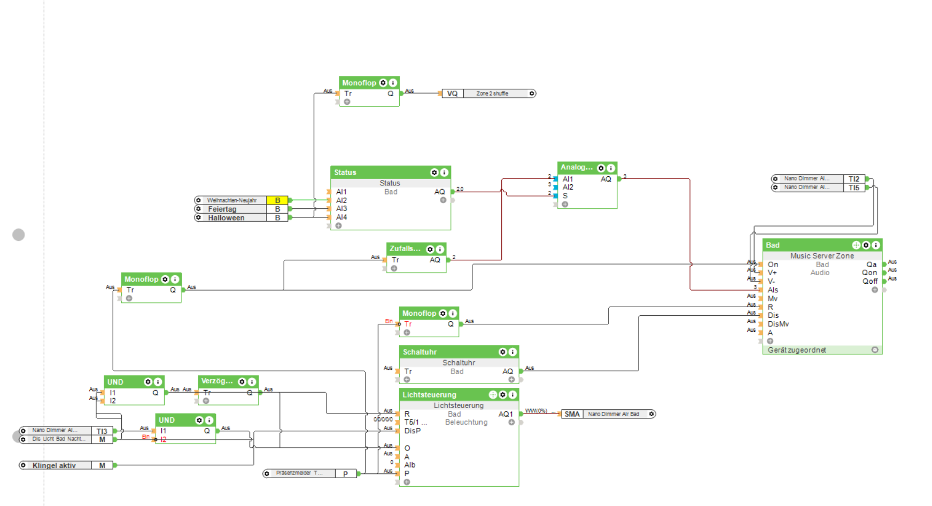Screen dimensions: 932x506
Task: Select the Weihnachten-Neujahr connector label
Action: point(232,200)
